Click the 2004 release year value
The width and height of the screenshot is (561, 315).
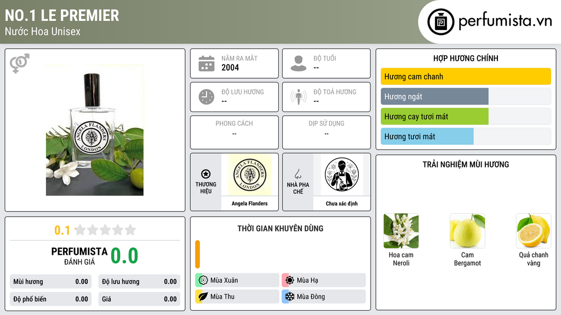click(x=230, y=67)
